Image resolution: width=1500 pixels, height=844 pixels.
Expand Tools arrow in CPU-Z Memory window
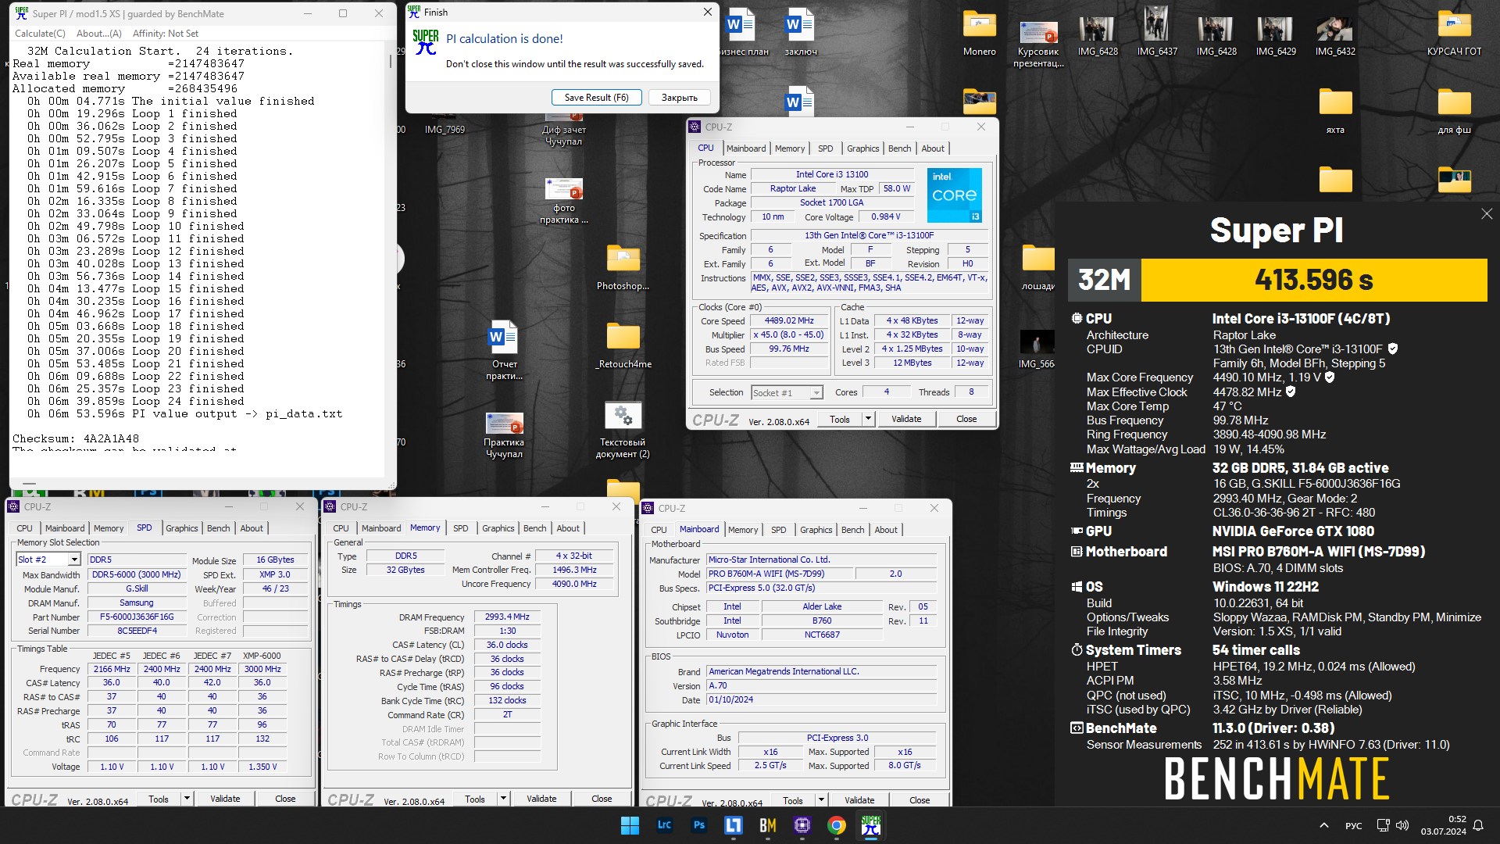503,799
